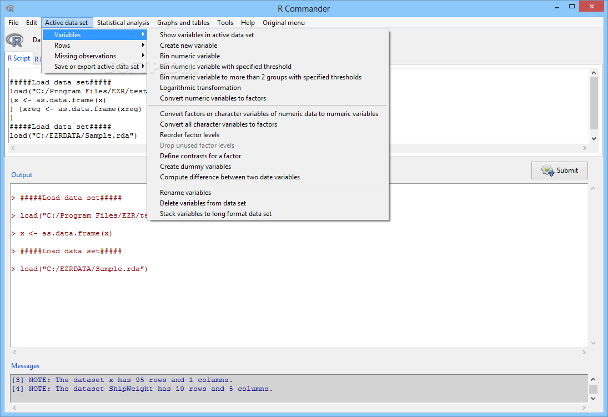Open the Original menu

pos(283,23)
